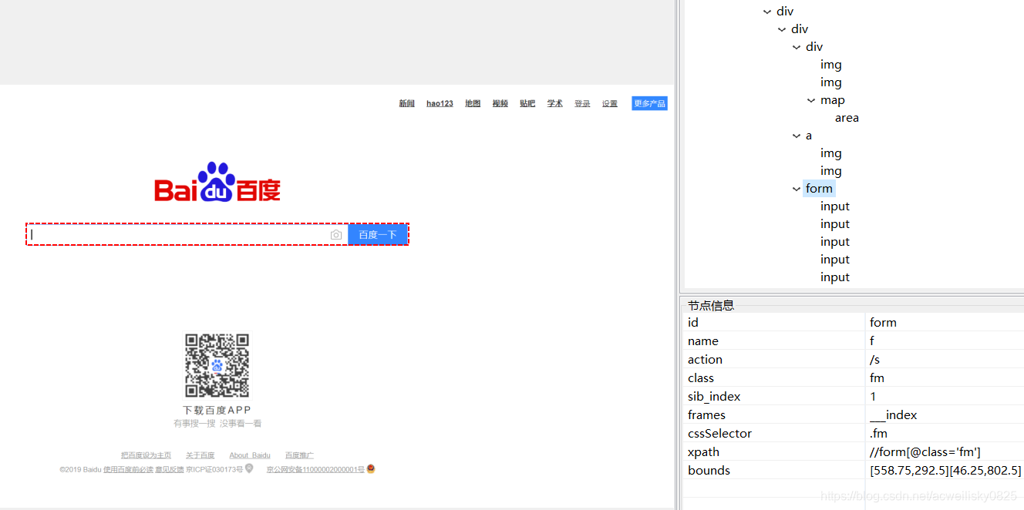Open the 更多产品 button
Viewport: 1024px width, 510px height.
[x=649, y=103]
